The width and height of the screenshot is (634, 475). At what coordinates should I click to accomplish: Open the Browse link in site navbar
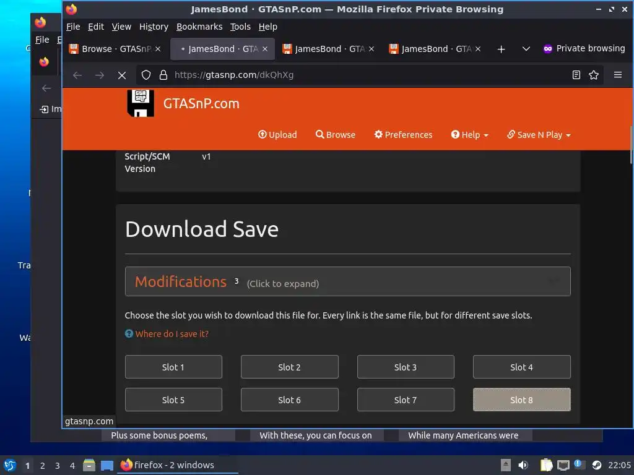click(x=335, y=134)
